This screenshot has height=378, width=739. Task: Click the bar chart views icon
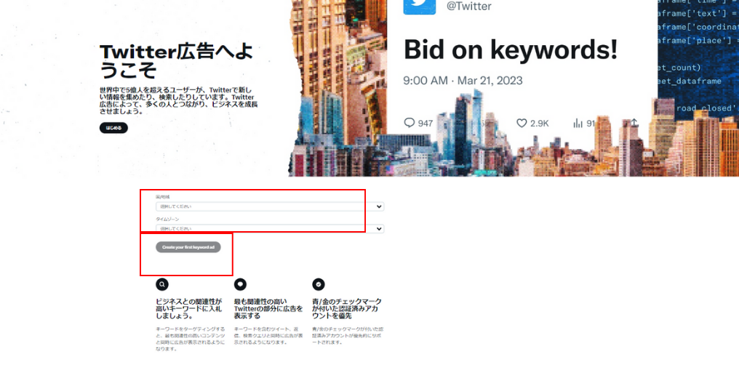point(578,123)
